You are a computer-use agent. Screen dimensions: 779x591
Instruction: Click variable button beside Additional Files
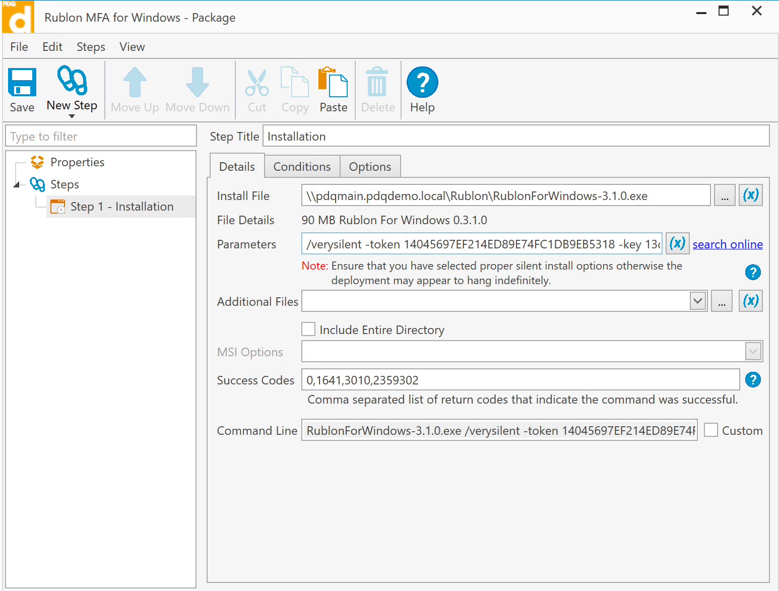pos(750,301)
